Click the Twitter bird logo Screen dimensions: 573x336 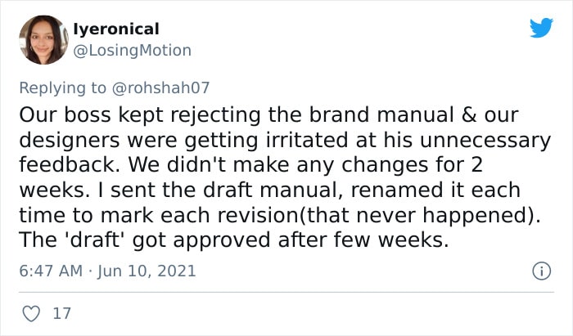tap(541, 28)
